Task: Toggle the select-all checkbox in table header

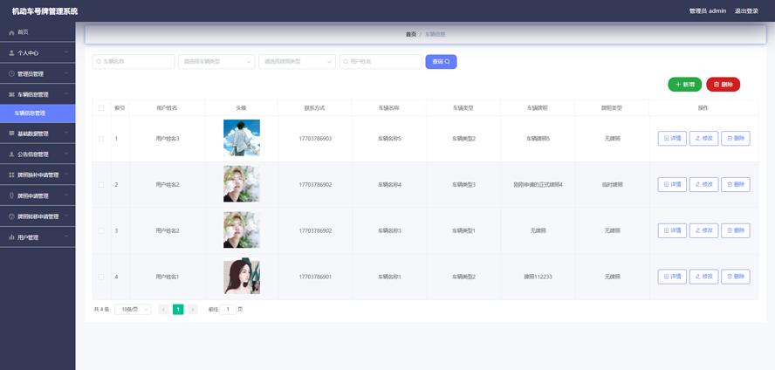Action: (x=101, y=108)
